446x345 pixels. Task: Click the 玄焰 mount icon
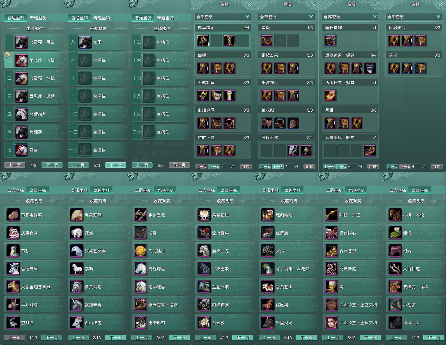coord(268,251)
